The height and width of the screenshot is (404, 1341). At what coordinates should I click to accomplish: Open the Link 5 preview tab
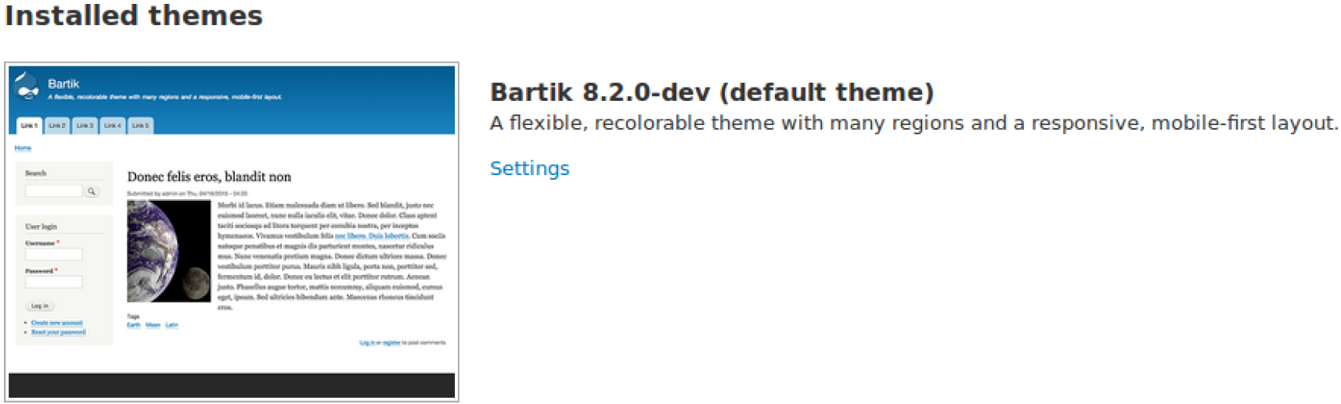[x=140, y=125]
